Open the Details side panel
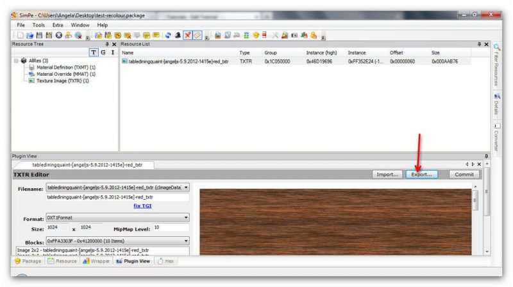The width and height of the screenshot is (513, 287). [x=496, y=105]
